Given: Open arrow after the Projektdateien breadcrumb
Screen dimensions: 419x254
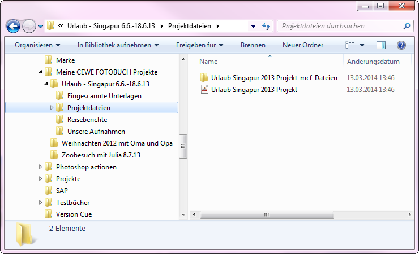Looking at the screenshot, I should pos(218,26).
